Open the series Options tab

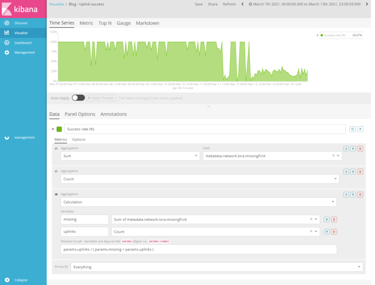click(79, 140)
